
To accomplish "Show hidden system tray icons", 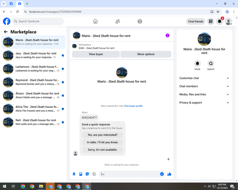I will pyautogui.click(x=205, y=186).
